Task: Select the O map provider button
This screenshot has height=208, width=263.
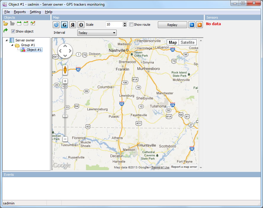Action: (x=81, y=25)
